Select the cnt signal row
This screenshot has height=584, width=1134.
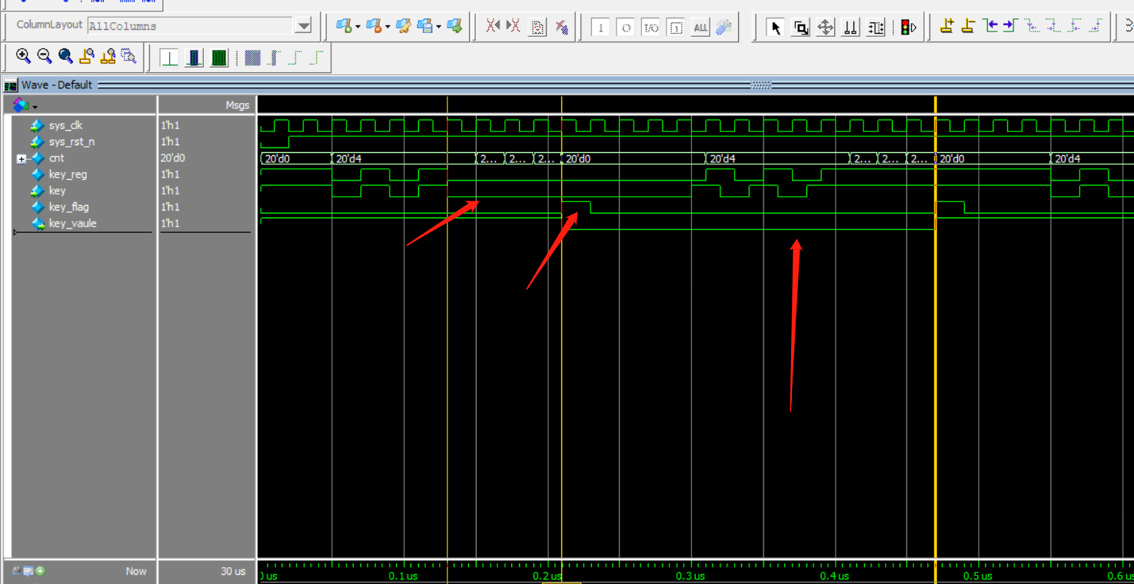57,158
